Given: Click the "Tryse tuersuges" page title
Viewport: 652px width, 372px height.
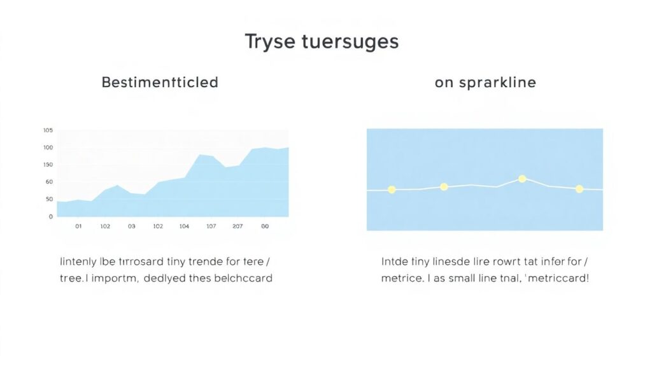Looking at the screenshot, I should click(322, 41).
